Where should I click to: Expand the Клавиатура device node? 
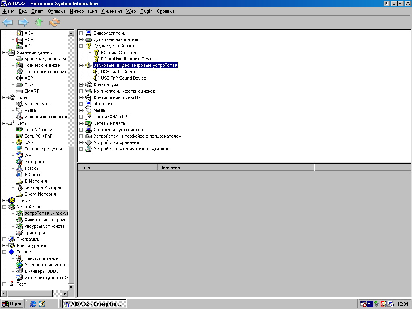[81, 84]
